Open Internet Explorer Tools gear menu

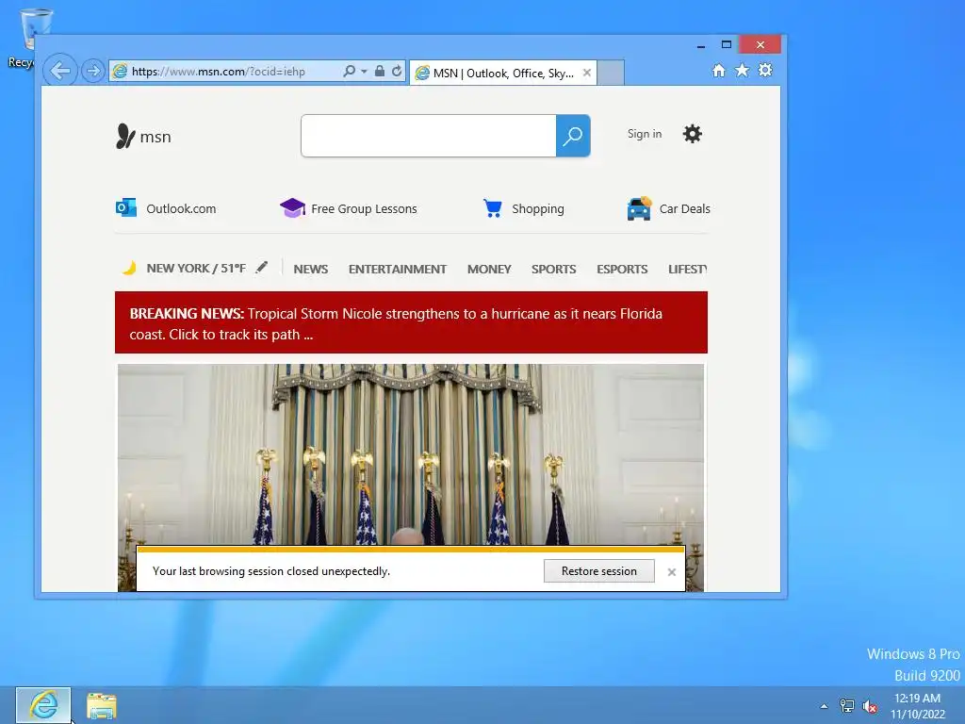tap(765, 70)
